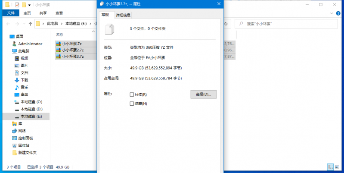Toggle the 隐藏(H) checkbox
Viewport: 344px width, 173px height.
click(132, 104)
